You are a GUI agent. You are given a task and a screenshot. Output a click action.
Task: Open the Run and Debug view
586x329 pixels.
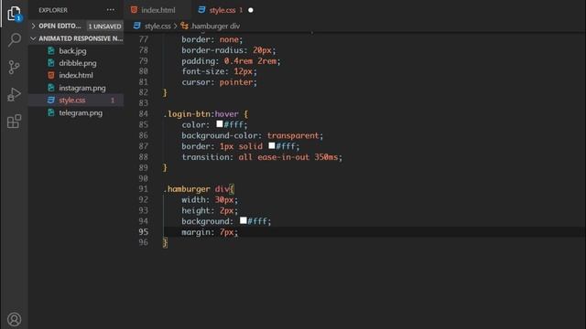[x=14, y=94]
